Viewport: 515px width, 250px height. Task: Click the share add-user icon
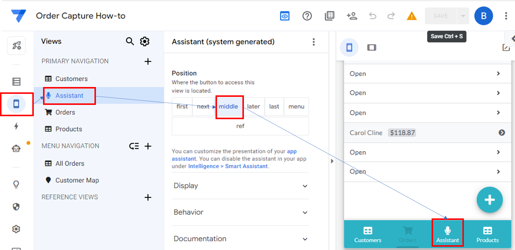[x=352, y=16]
